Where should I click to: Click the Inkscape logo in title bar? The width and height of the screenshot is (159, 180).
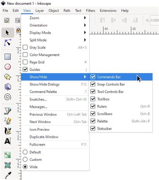[x=3, y=3]
